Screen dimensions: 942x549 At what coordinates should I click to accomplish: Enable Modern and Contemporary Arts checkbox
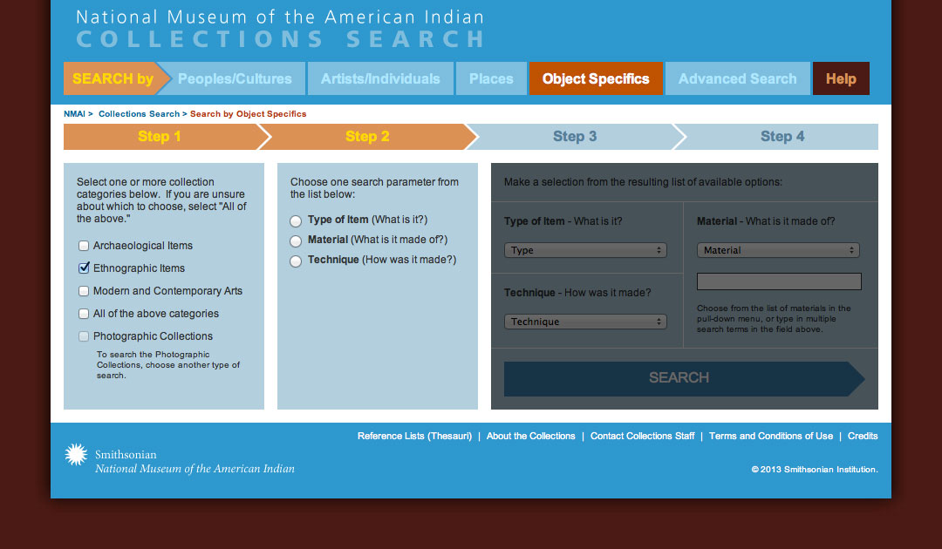pyautogui.click(x=85, y=291)
